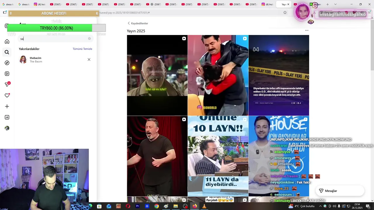Open Firefox application menu hamburger

(x=370, y=13)
